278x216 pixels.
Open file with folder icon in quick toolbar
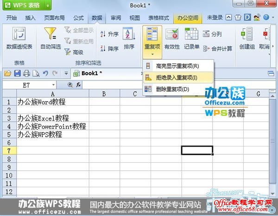coord(7,73)
